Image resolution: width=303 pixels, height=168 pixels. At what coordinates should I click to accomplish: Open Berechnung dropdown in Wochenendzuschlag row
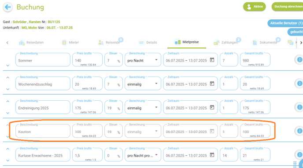tap(143, 84)
